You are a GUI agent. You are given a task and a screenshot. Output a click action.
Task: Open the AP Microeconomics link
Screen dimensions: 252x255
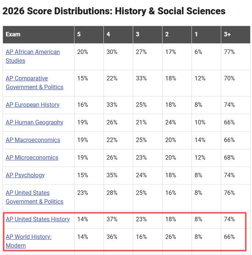(x=32, y=157)
